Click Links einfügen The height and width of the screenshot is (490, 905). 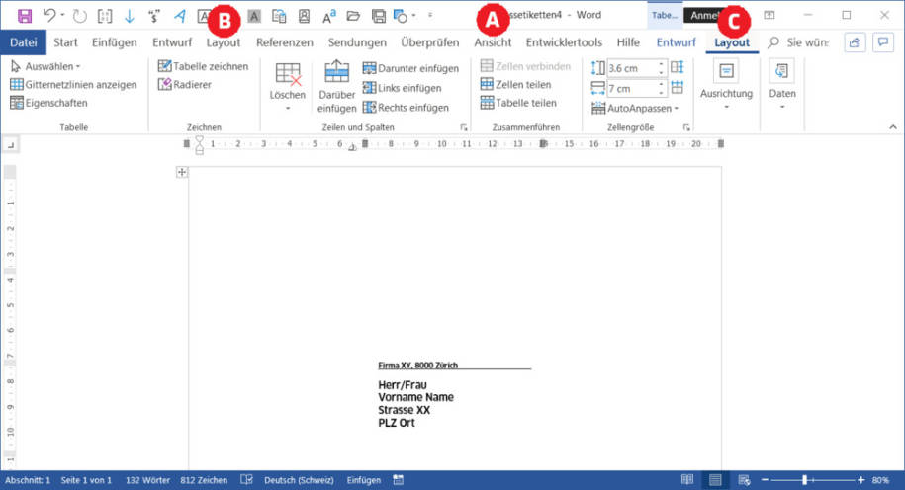pyautogui.click(x=402, y=88)
